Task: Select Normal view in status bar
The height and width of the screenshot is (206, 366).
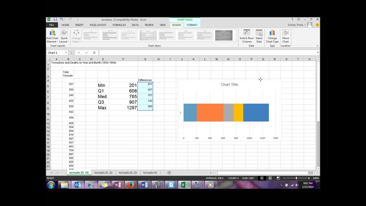Action: click(x=262, y=178)
